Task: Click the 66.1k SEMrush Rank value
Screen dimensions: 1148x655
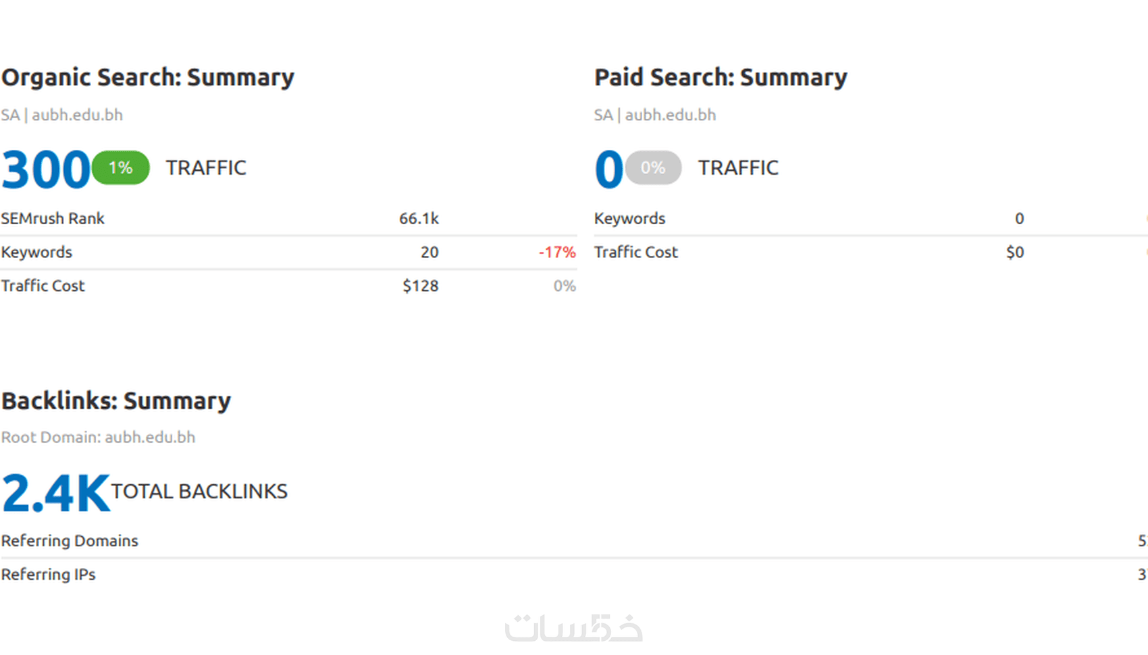Action: tap(419, 219)
